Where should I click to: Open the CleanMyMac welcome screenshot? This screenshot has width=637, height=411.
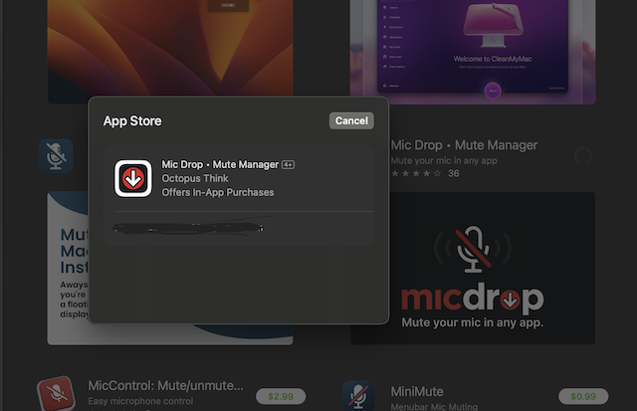(473, 52)
